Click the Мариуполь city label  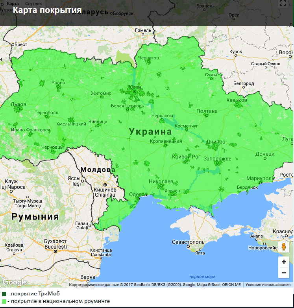[260, 178]
